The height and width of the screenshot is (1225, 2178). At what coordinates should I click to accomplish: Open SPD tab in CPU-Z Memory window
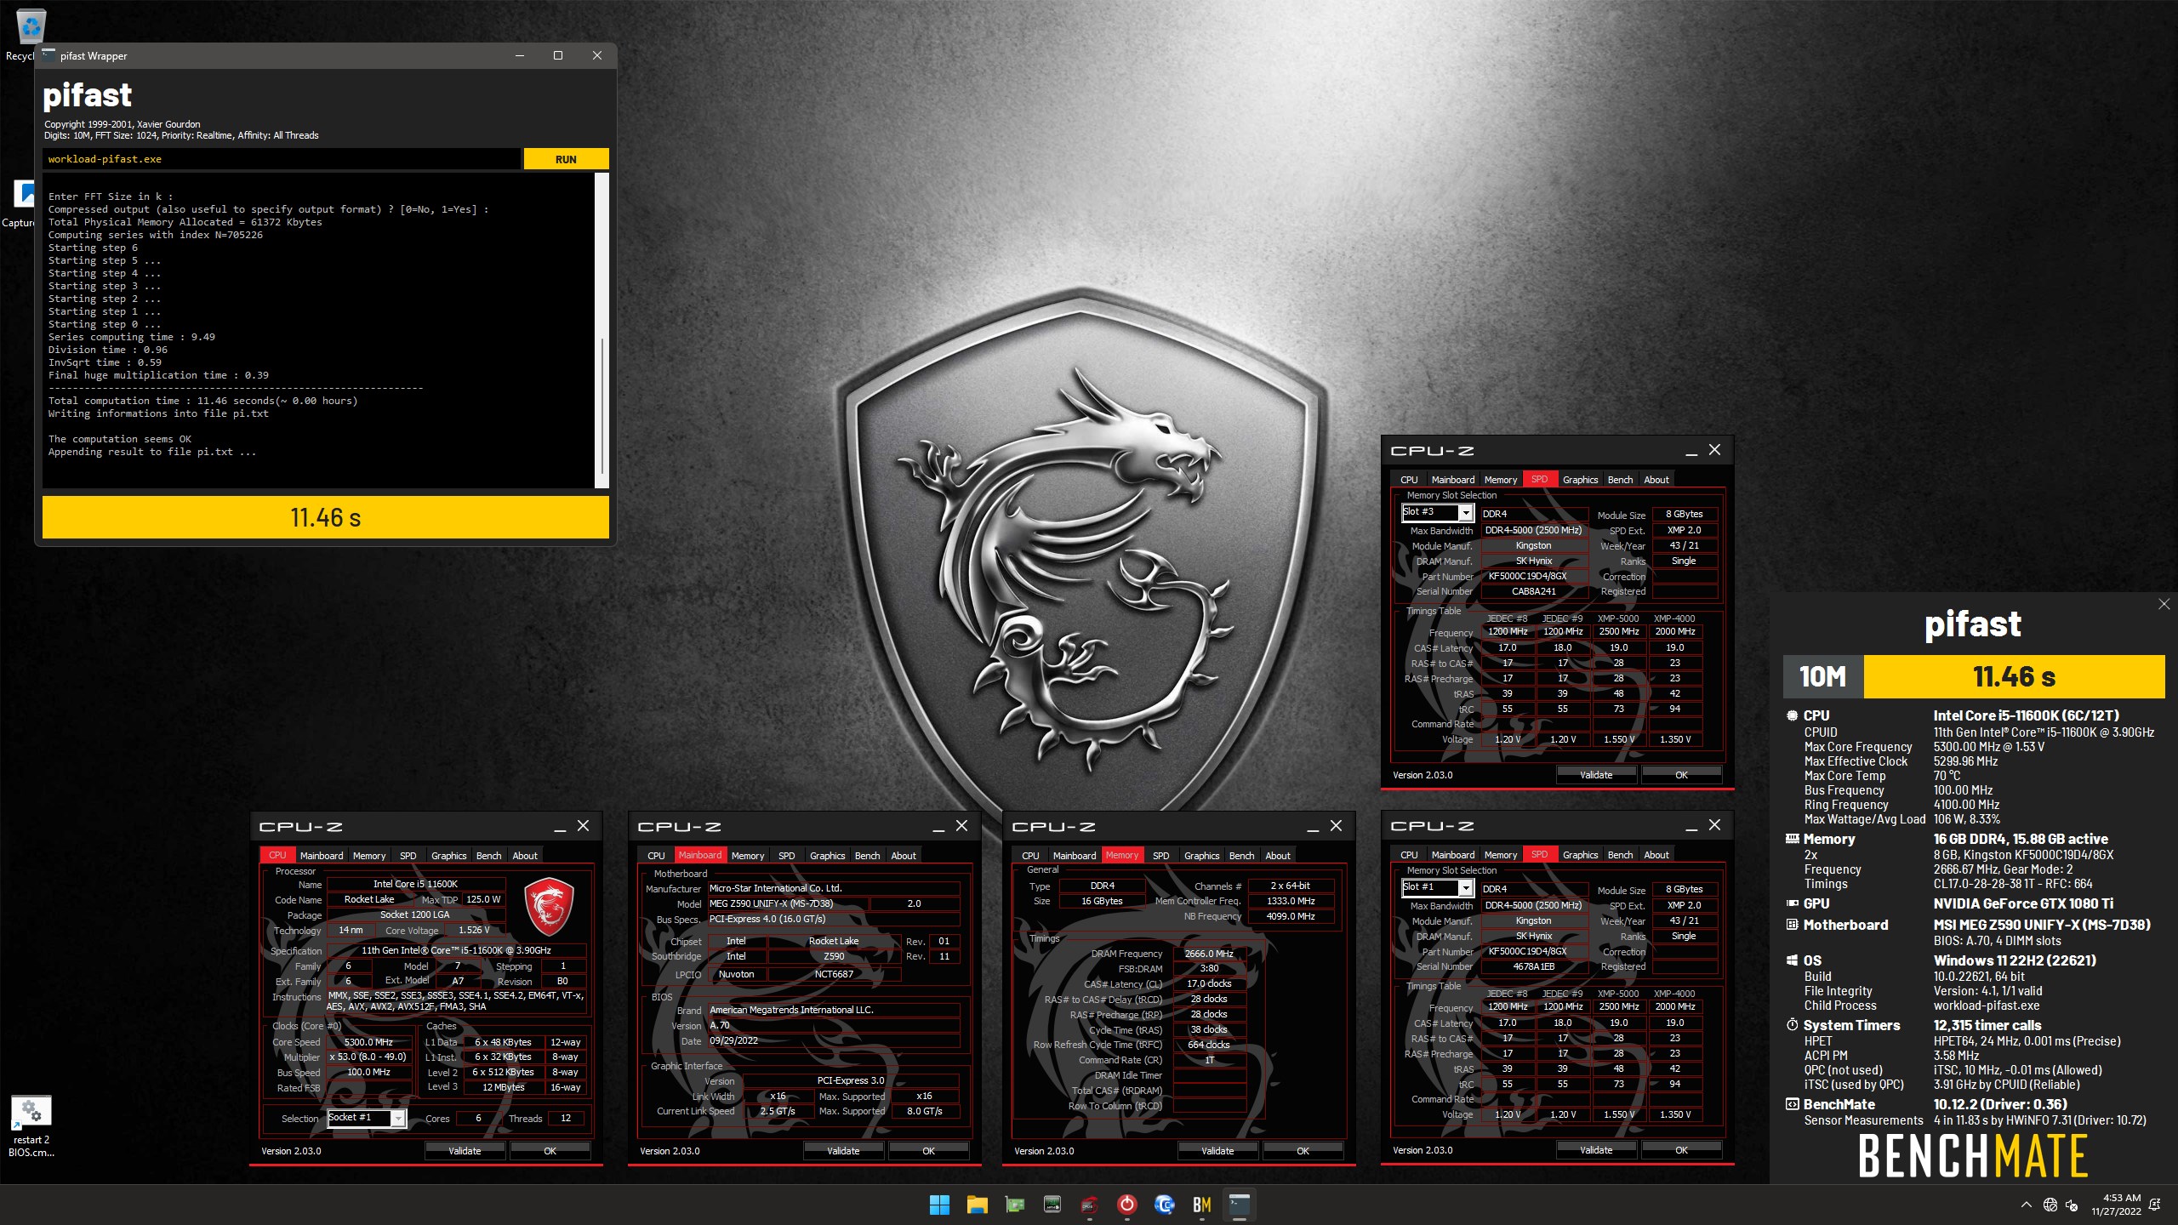1160,856
